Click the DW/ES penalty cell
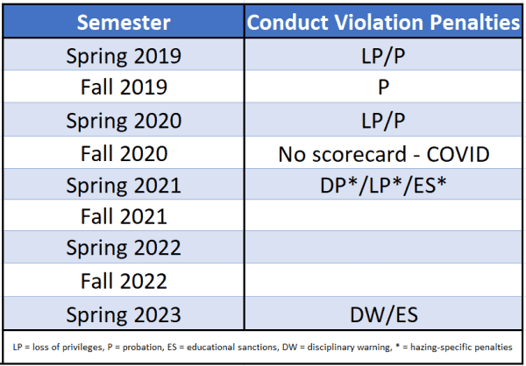The height and width of the screenshot is (366, 526). (x=383, y=313)
